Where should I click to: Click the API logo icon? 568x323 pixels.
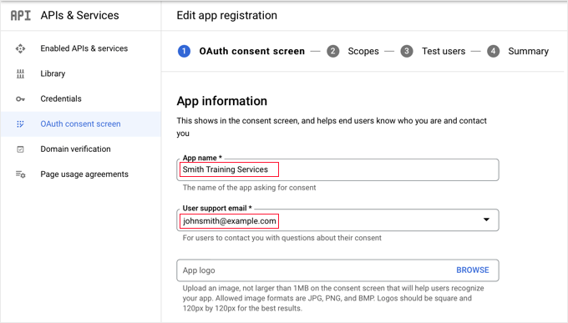[x=21, y=16]
